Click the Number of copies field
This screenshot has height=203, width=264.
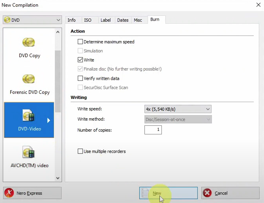(x=153, y=130)
